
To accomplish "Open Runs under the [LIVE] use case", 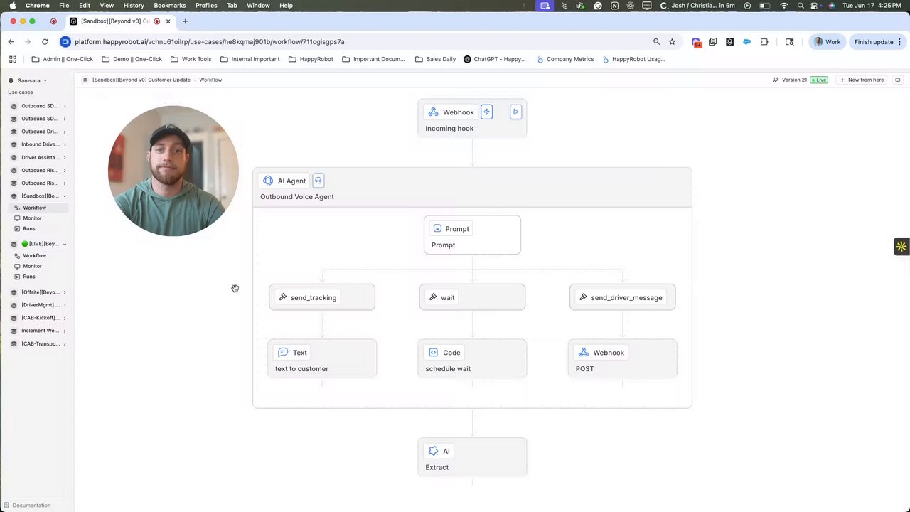I will (x=29, y=276).
